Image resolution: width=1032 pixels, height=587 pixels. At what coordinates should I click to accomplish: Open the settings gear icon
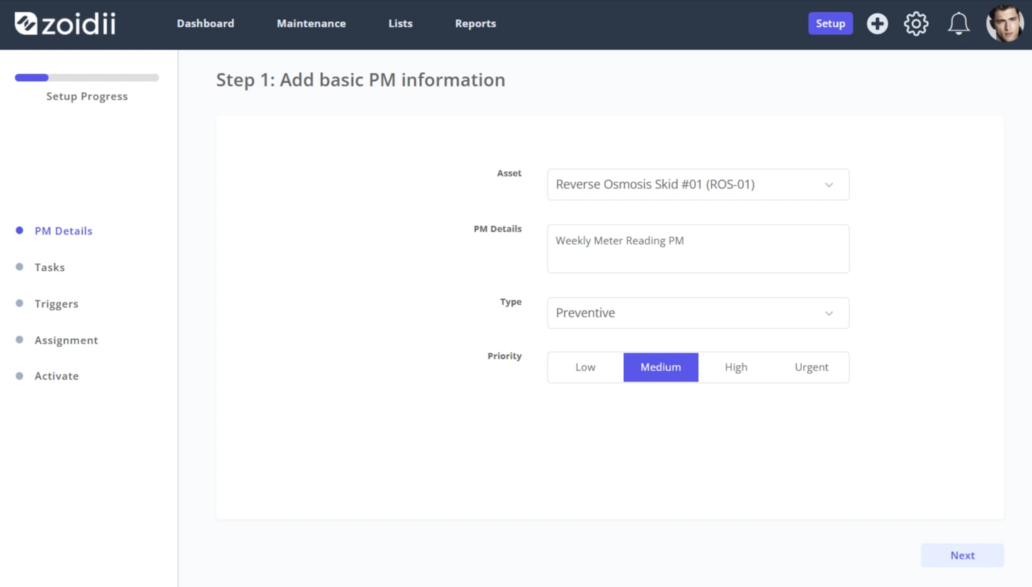click(x=916, y=23)
